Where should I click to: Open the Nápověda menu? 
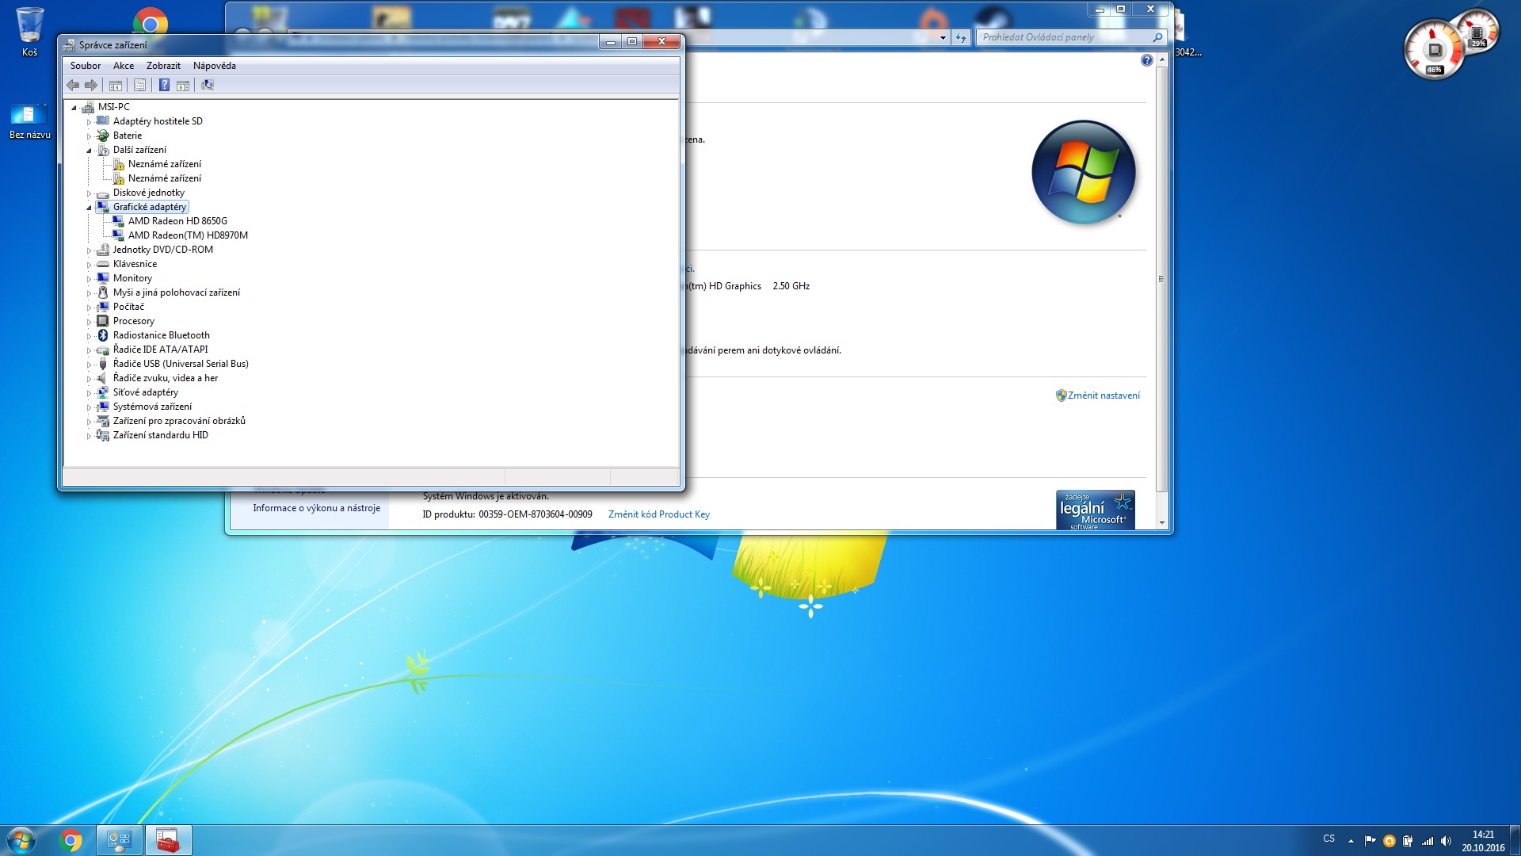click(x=215, y=66)
